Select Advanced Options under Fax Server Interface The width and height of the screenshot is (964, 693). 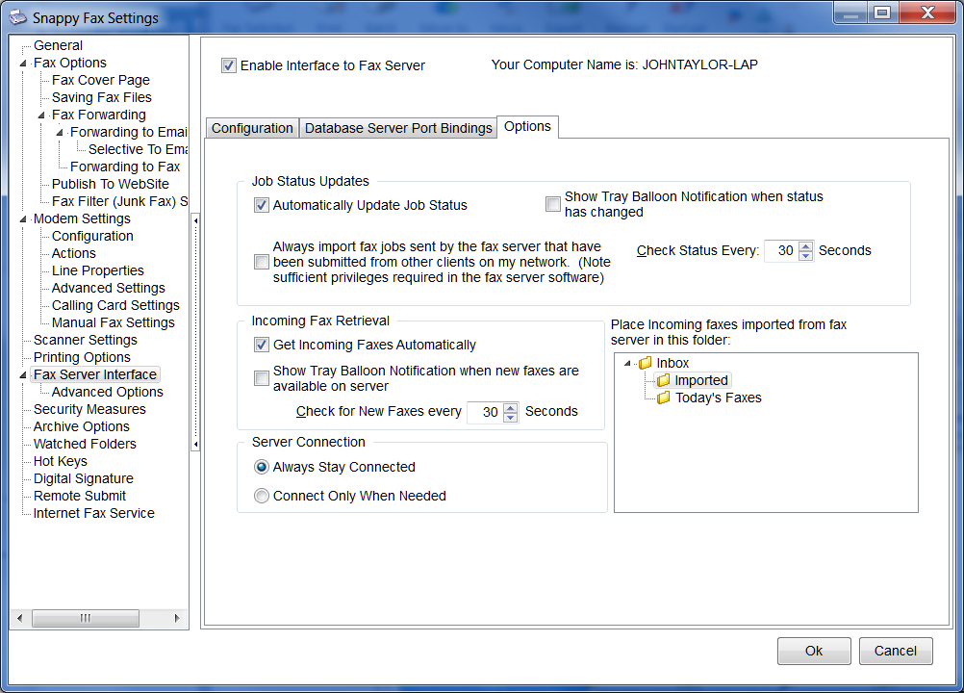coord(108,392)
